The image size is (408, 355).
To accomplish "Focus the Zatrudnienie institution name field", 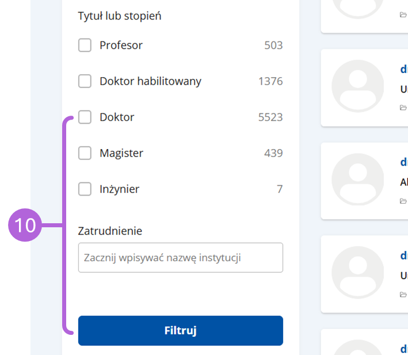I will click(181, 258).
